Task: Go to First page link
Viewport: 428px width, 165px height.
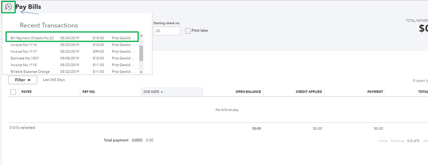Action: click(383, 141)
